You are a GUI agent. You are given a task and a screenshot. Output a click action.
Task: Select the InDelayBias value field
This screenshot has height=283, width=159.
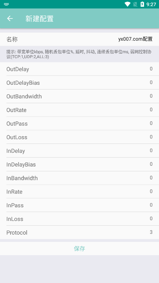tap(151, 164)
